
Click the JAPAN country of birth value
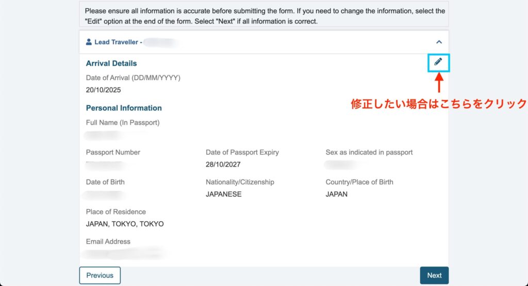tap(337, 194)
